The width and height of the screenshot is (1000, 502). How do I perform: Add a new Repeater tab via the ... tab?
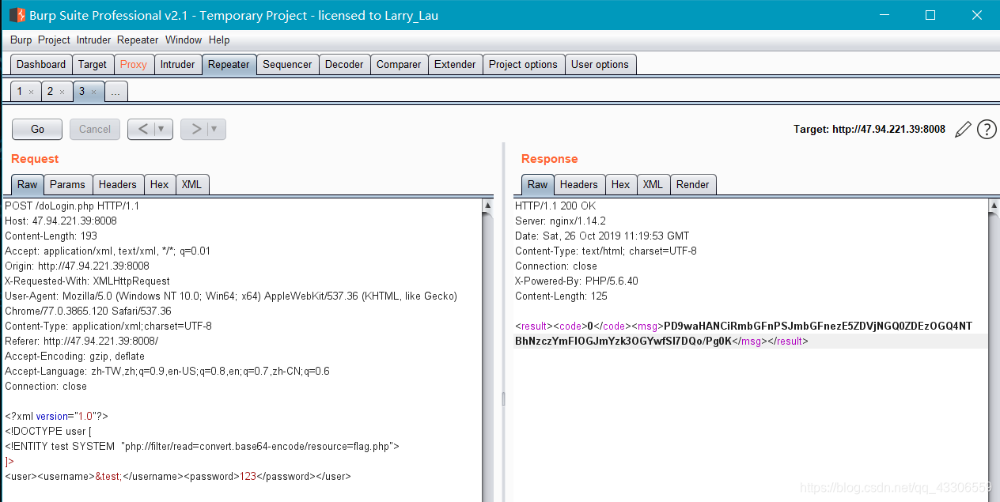point(116,92)
